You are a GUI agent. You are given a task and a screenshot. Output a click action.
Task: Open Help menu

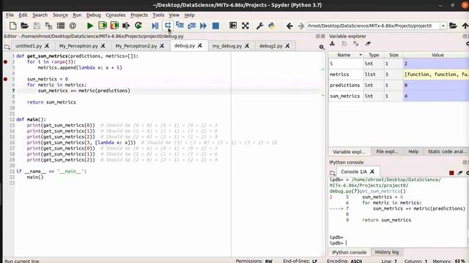(189, 15)
